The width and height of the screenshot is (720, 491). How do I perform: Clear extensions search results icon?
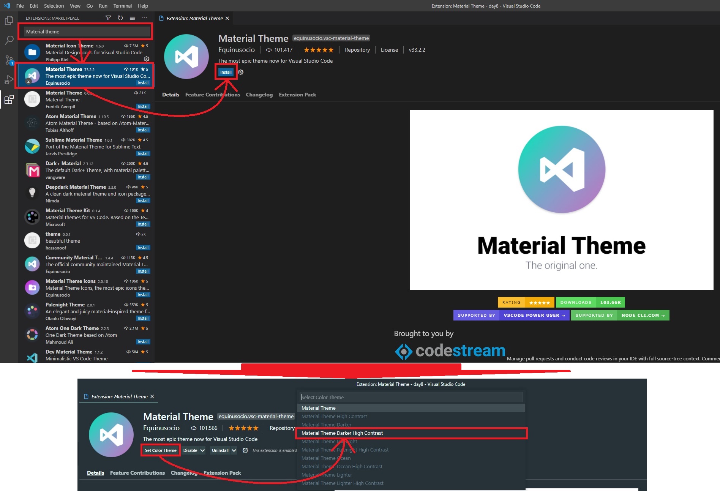coord(133,18)
